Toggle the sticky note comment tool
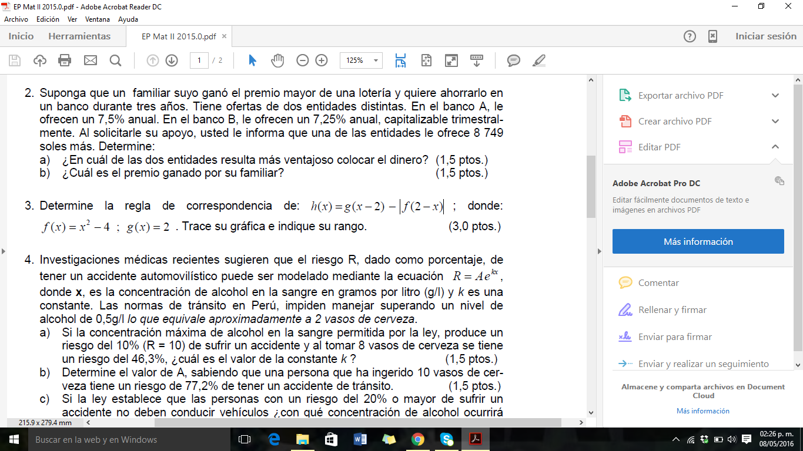 point(514,60)
